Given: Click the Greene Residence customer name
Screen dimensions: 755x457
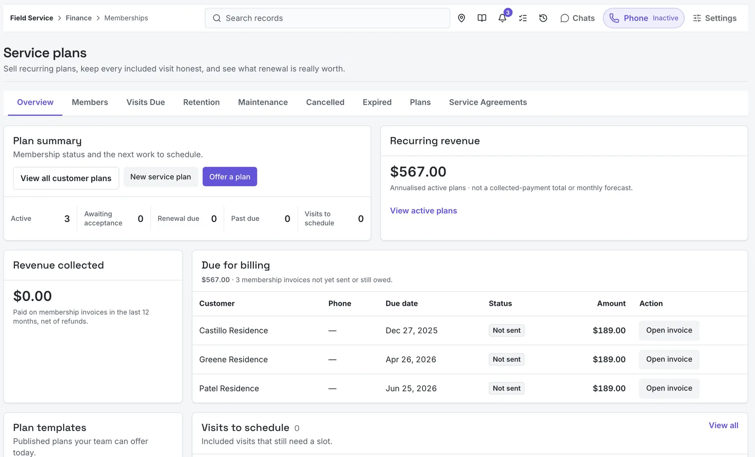Looking at the screenshot, I should point(234,359).
